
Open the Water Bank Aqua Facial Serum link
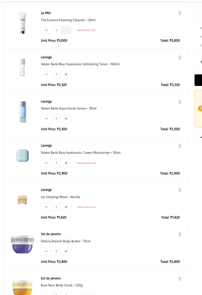pos(69,108)
